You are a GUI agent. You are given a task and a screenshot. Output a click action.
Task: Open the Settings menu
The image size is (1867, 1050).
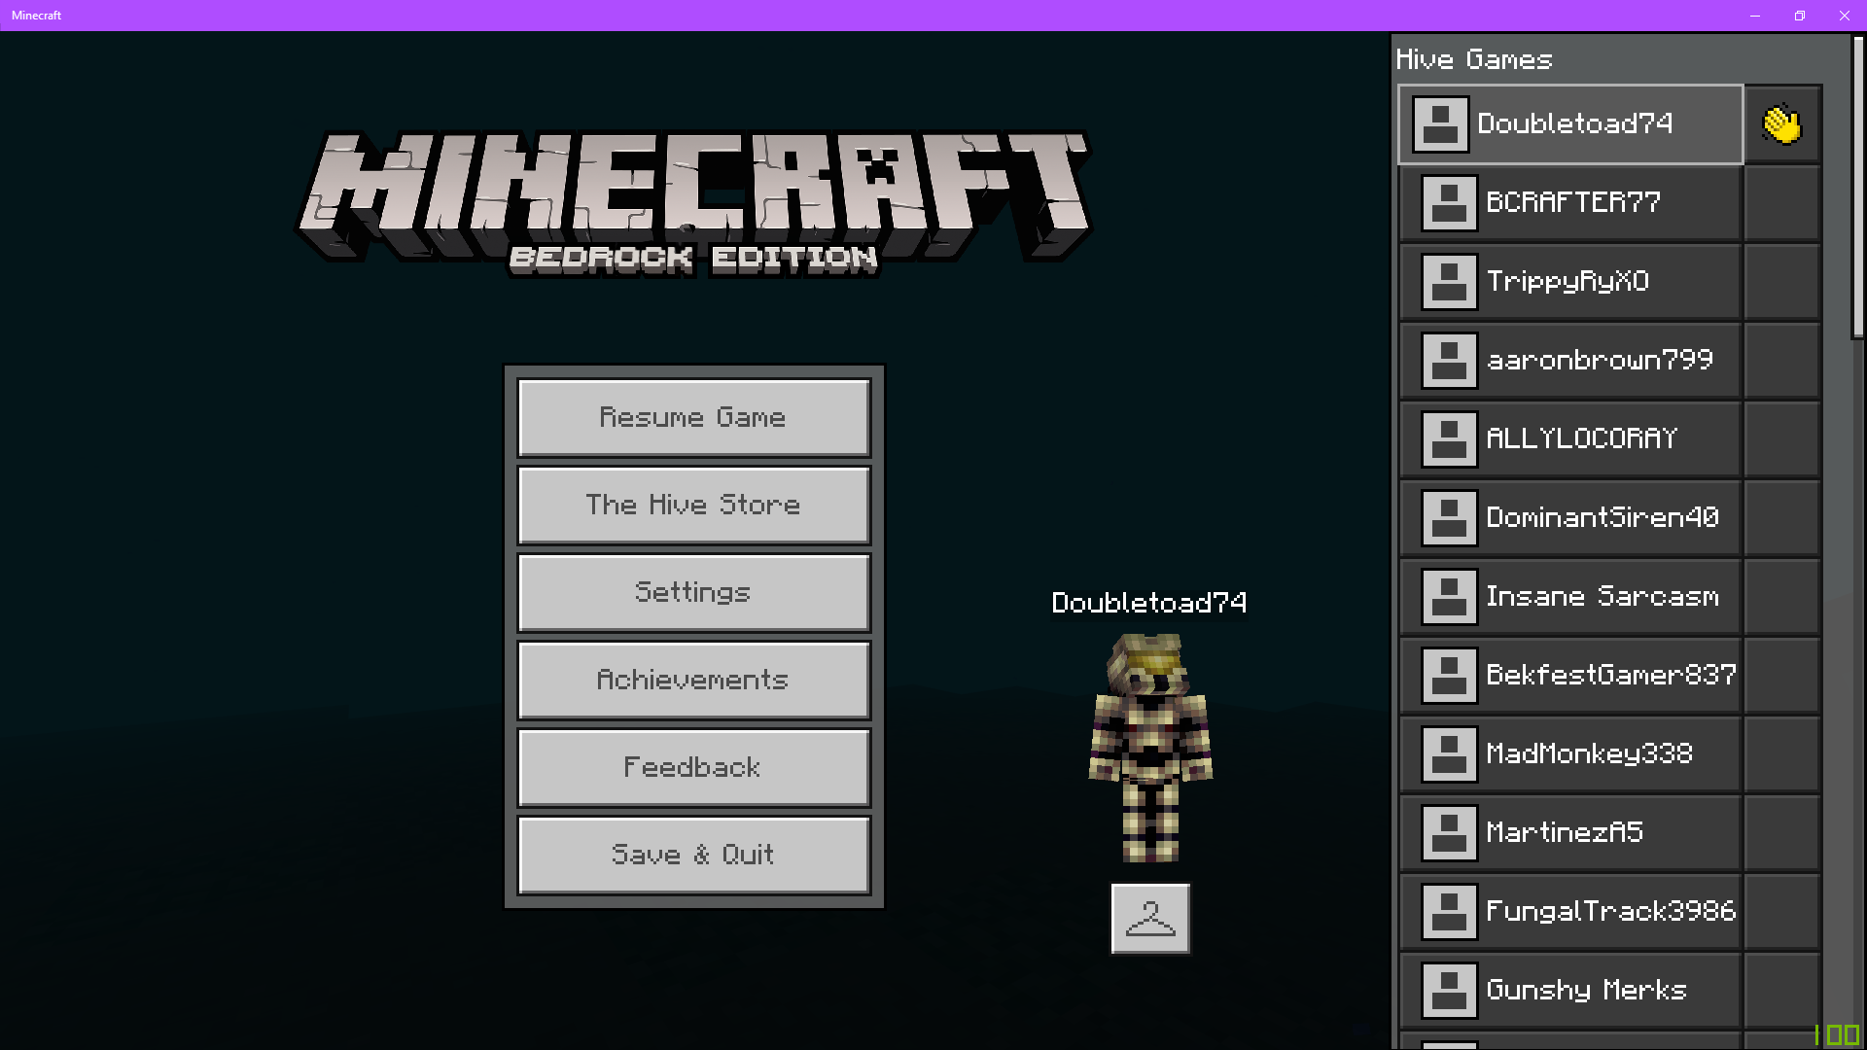pyautogui.click(x=693, y=593)
